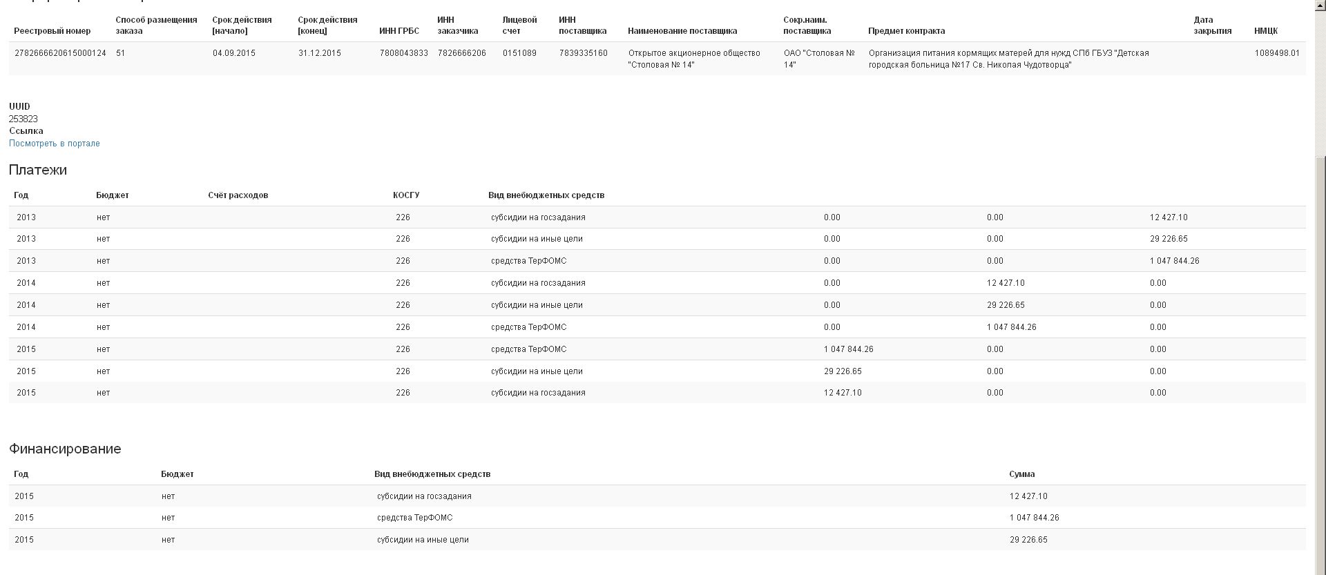
Task: Select the НМЦК value 1089498.01
Action: pyautogui.click(x=1277, y=53)
